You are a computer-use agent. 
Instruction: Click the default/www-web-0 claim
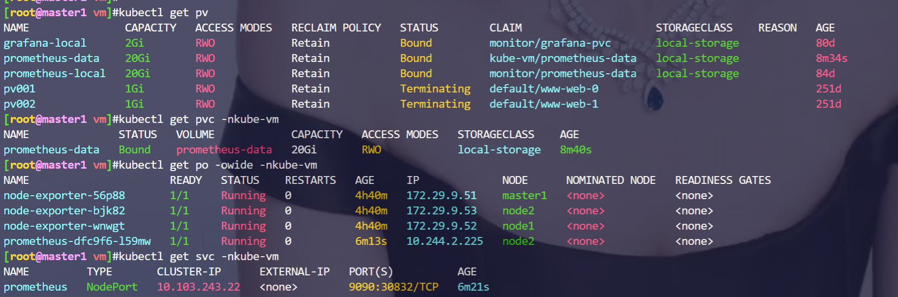tap(543, 89)
